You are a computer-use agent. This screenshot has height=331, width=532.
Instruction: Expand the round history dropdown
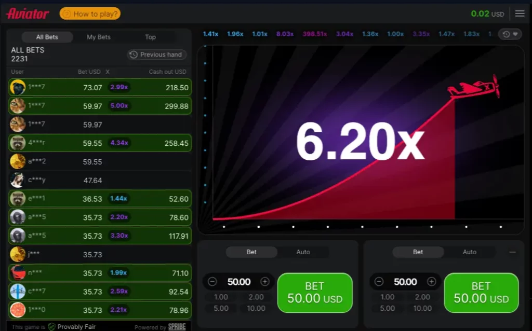point(510,34)
